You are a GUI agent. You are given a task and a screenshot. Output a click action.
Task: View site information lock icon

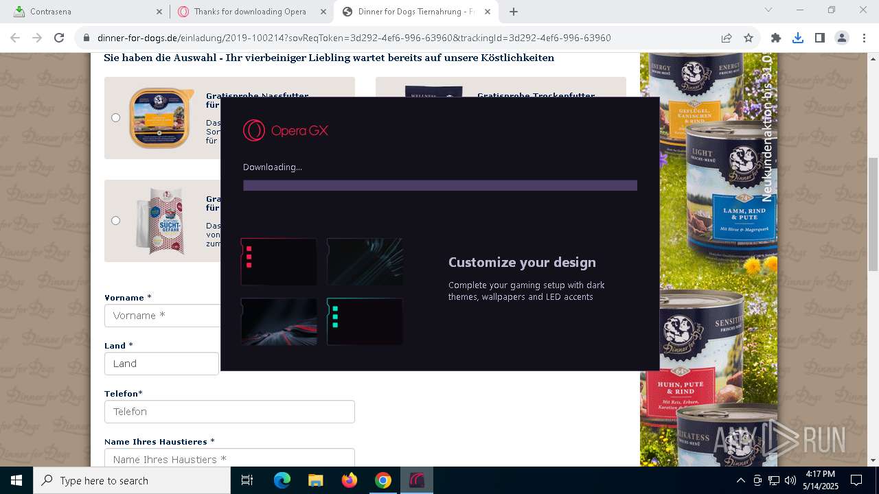click(x=87, y=38)
